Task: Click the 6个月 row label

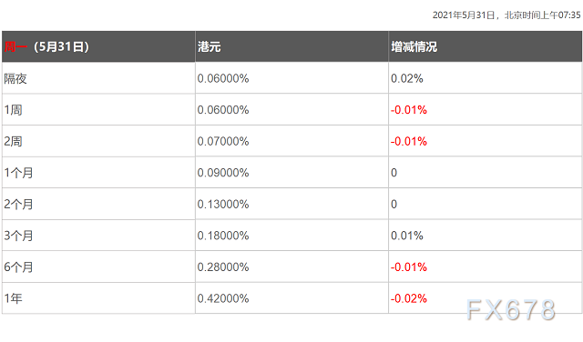Action: (x=18, y=267)
